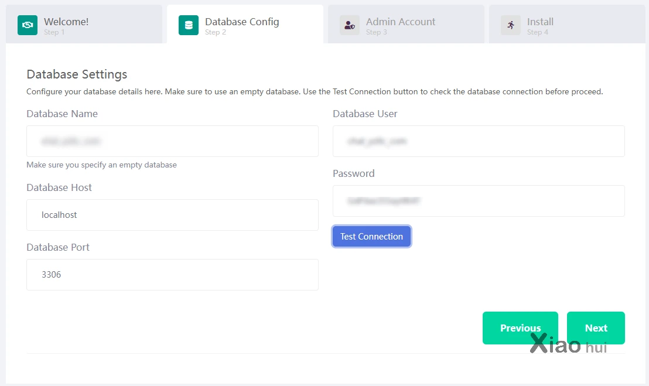Proceed with the Next button

pos(596,328)
